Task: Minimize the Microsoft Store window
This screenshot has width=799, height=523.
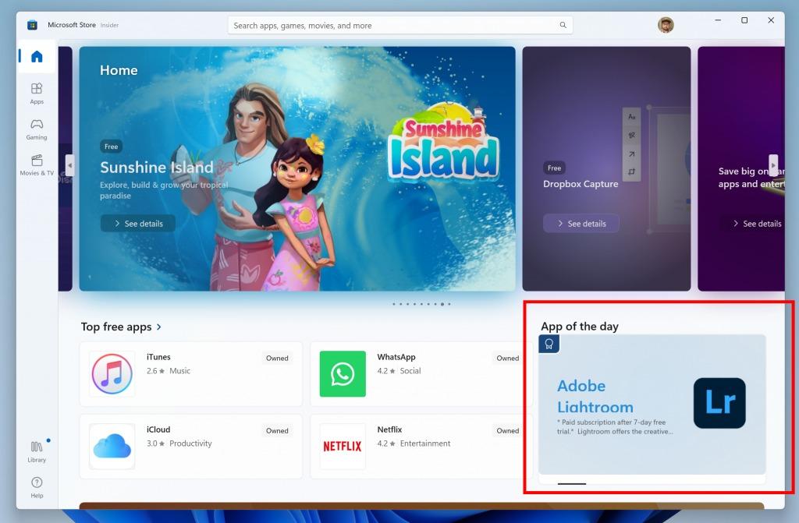Action: pyautogui.click(x=718, y=20)
